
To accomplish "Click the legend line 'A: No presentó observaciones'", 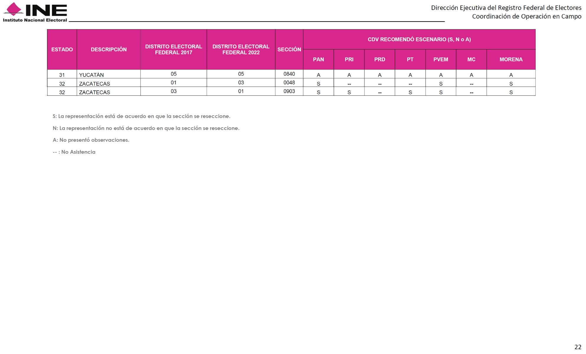I will pos(91,140).
